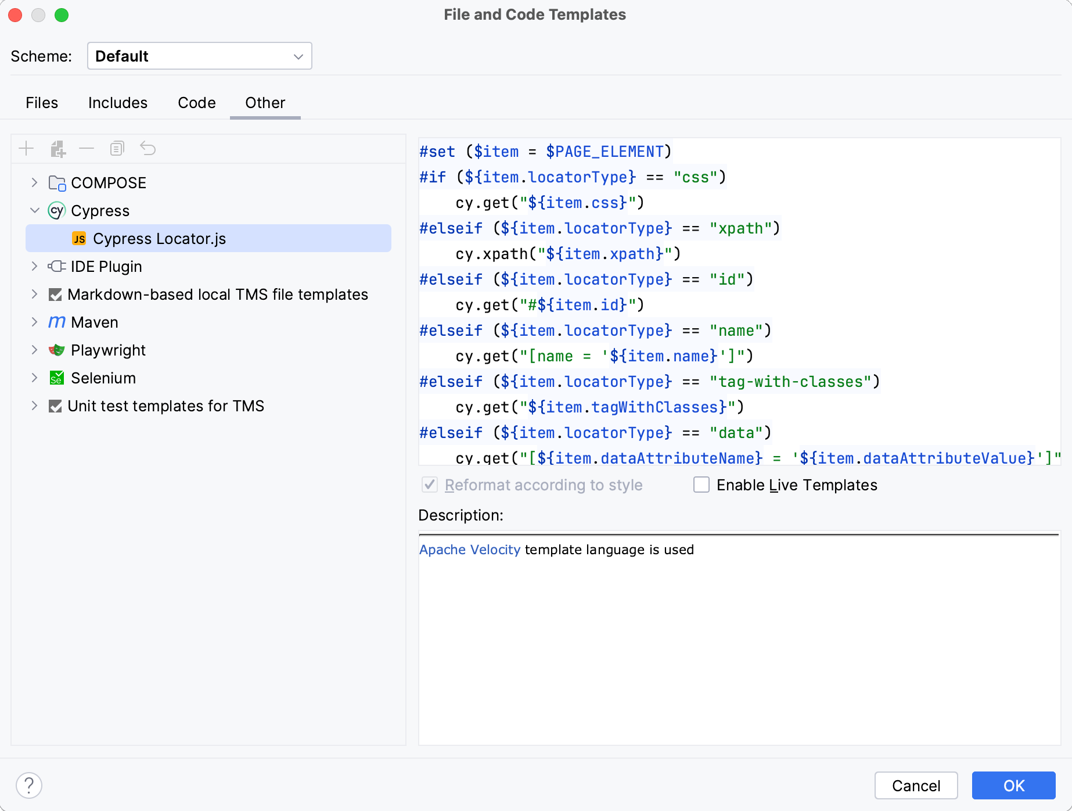Switch to the Code tab

tap(196, 102)
